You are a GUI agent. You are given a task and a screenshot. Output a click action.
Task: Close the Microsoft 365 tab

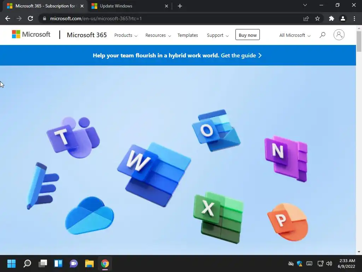[82, 6]
